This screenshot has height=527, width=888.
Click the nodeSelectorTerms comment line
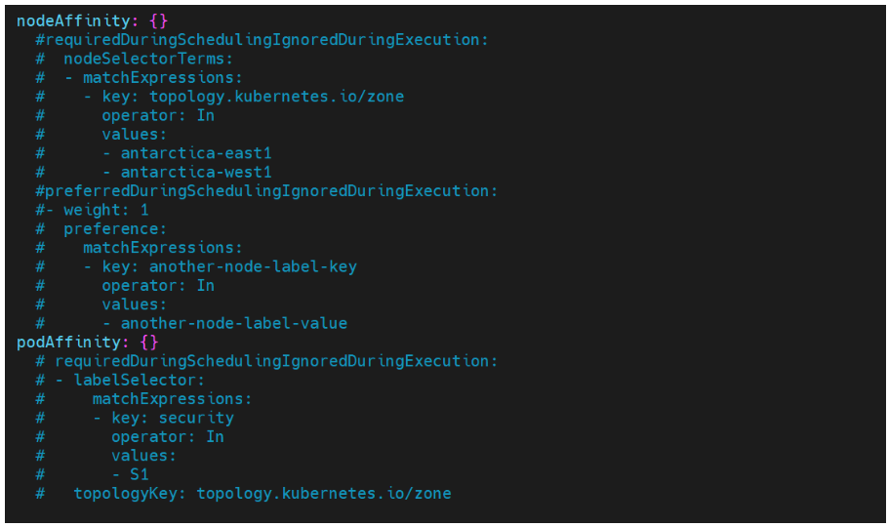click(x=135, y=59)
